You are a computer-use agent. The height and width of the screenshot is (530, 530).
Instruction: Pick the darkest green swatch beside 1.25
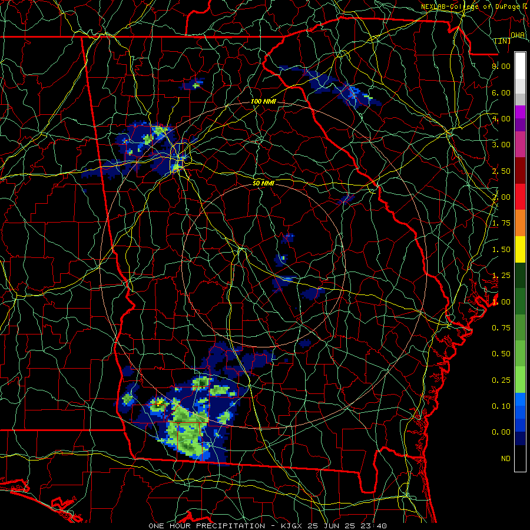[x=520, y=275]
